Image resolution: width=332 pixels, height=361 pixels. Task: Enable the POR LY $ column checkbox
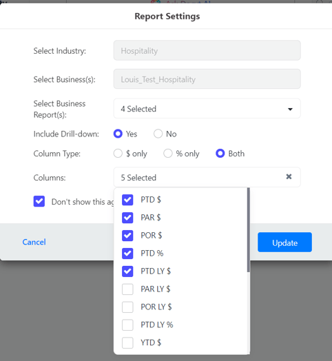tap(127, 307)
